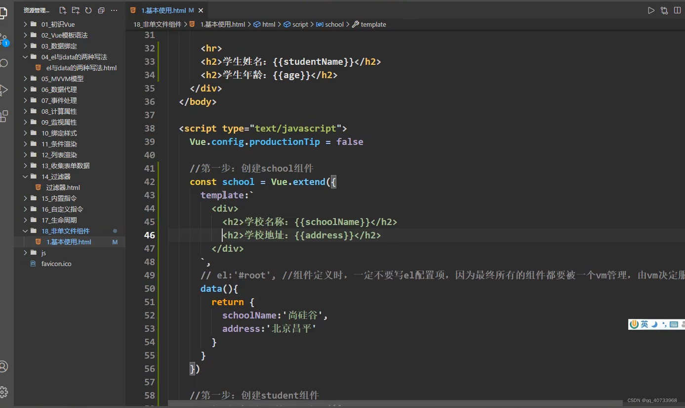Image resolution: width=685 pixels, height=408 pixels.
Task: Collapse the 14_过滤器 folder
Action: tap(69, 177)
